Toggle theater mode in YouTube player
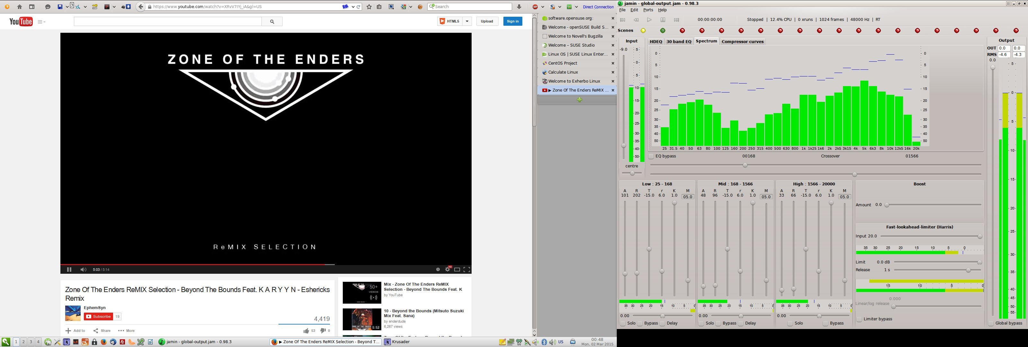 (x=457, y=270)
